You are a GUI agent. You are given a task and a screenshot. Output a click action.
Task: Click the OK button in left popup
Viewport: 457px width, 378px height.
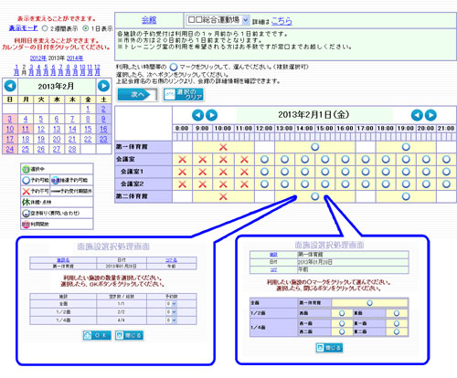click(x=97, y=335)
